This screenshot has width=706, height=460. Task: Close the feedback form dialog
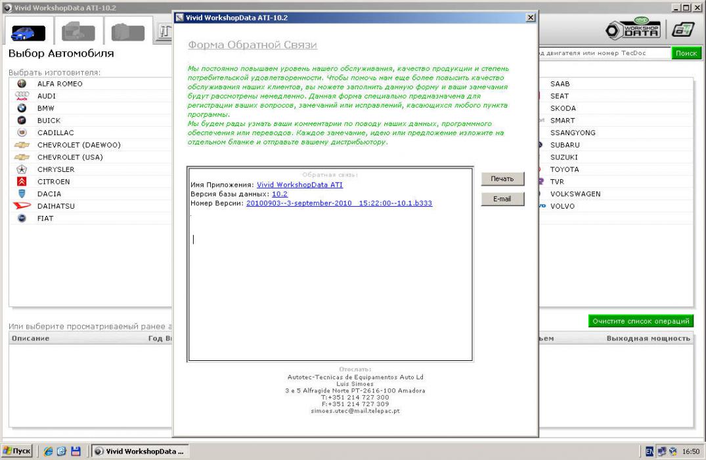pos(531,18)
